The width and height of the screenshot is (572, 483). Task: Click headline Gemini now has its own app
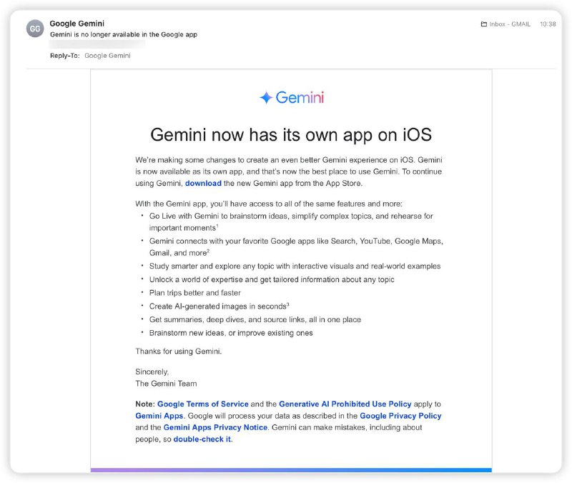pyautogui.click(x=291, y=135)
